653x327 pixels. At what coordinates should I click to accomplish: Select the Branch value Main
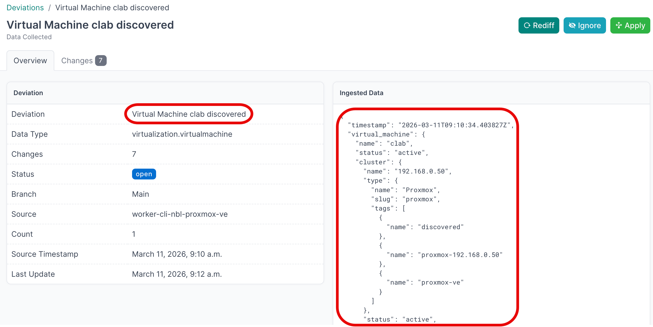coord(140,194)
